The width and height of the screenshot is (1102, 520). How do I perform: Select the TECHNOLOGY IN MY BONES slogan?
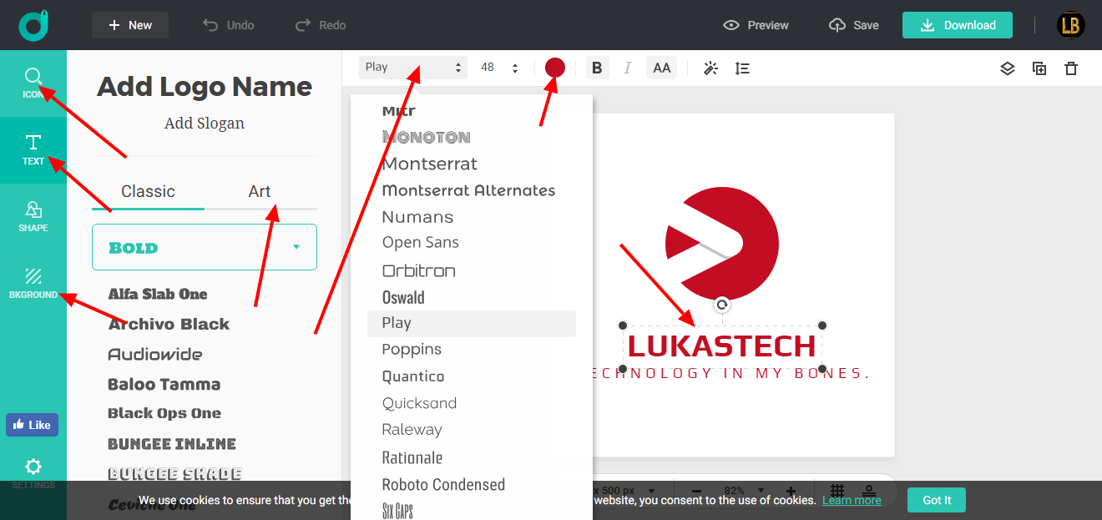[731, 373]
